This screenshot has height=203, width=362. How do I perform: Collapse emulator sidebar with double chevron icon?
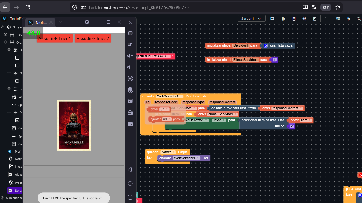[x=130, y=22]
